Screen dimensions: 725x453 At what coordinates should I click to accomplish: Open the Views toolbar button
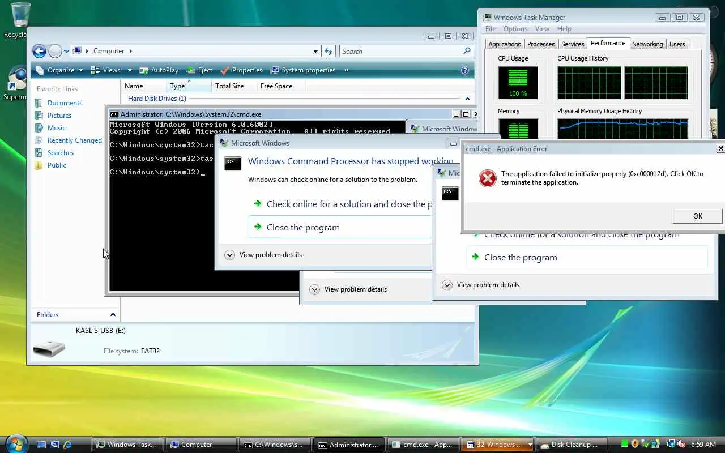click(x=106, y=70)
